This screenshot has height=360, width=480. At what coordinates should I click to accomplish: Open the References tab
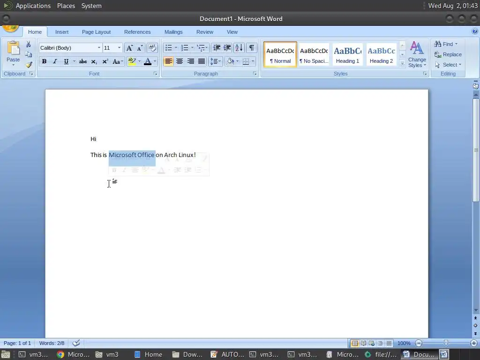(x=137, y=32)
